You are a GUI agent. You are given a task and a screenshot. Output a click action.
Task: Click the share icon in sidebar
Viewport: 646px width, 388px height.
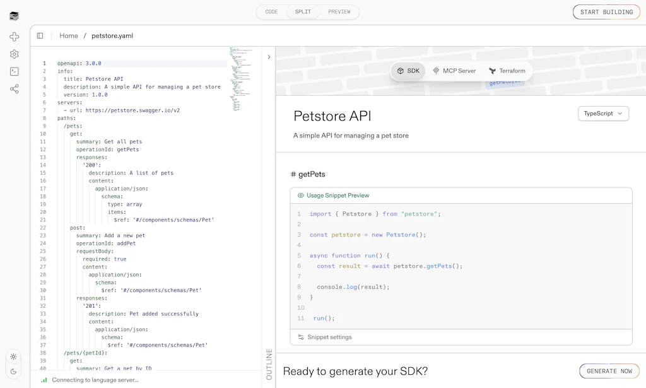[x=15, y=89]
